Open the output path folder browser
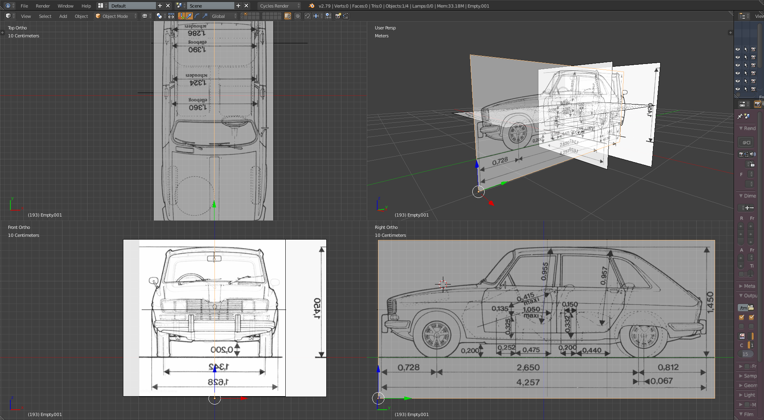 [x=751, y=308]
